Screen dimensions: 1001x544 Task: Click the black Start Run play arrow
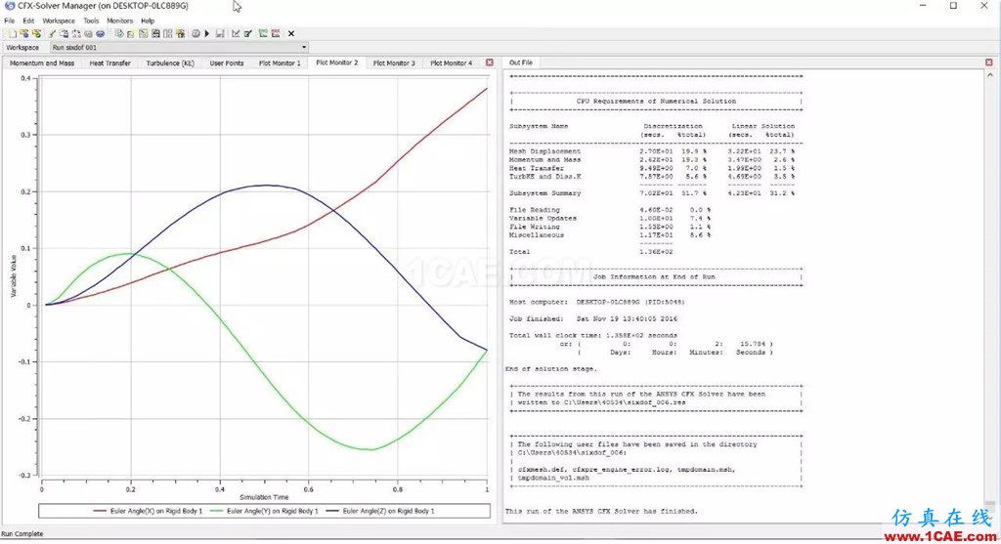tap(207, 34)
